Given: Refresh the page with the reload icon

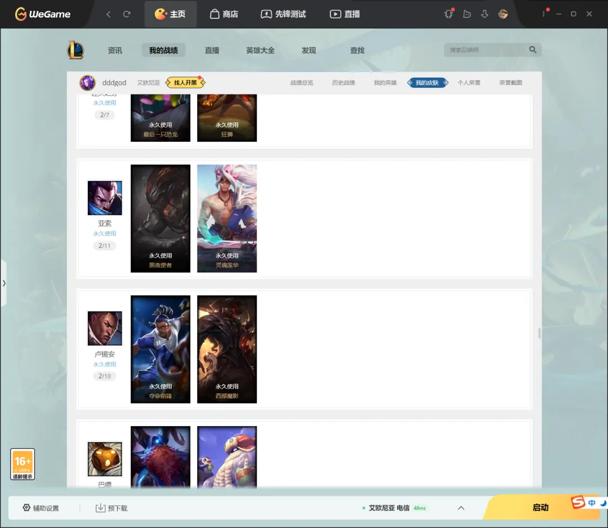Looking at the screenshot, I should 127,14.
